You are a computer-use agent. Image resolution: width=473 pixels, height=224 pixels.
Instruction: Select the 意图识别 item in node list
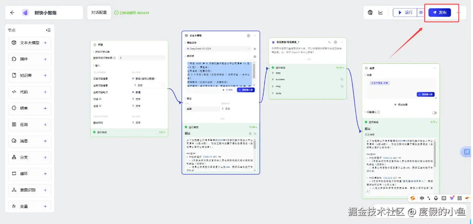coord(30,190)
